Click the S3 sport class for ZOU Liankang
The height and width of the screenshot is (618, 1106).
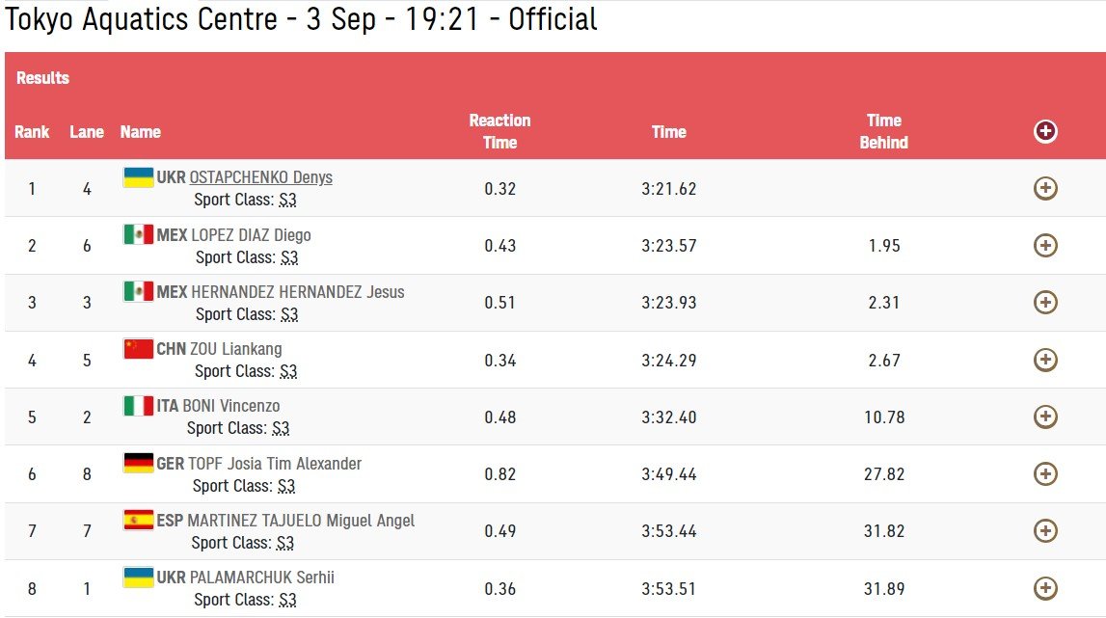287,372
